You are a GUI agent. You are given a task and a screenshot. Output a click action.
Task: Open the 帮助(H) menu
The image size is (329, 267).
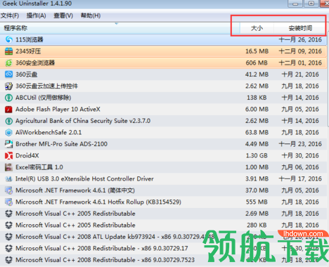(x=91, y=15)
